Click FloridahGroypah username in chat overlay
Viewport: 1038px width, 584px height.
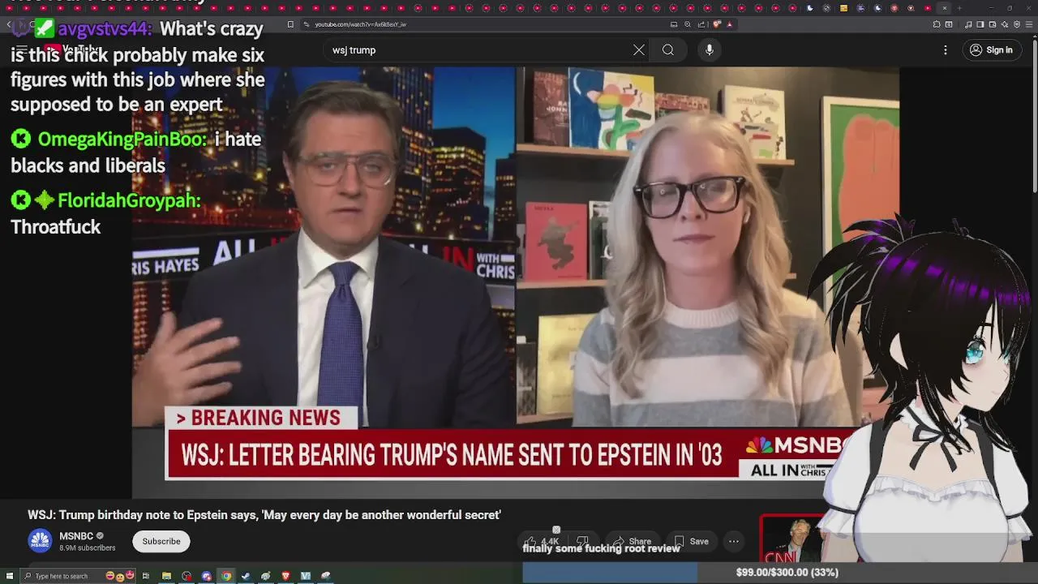[x=128, y=200]
